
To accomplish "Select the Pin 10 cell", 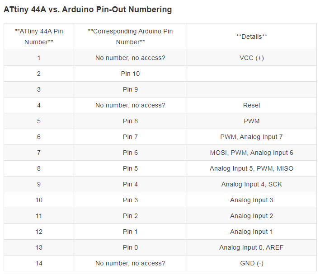I will pyautogui.click(x=130, y=74).
